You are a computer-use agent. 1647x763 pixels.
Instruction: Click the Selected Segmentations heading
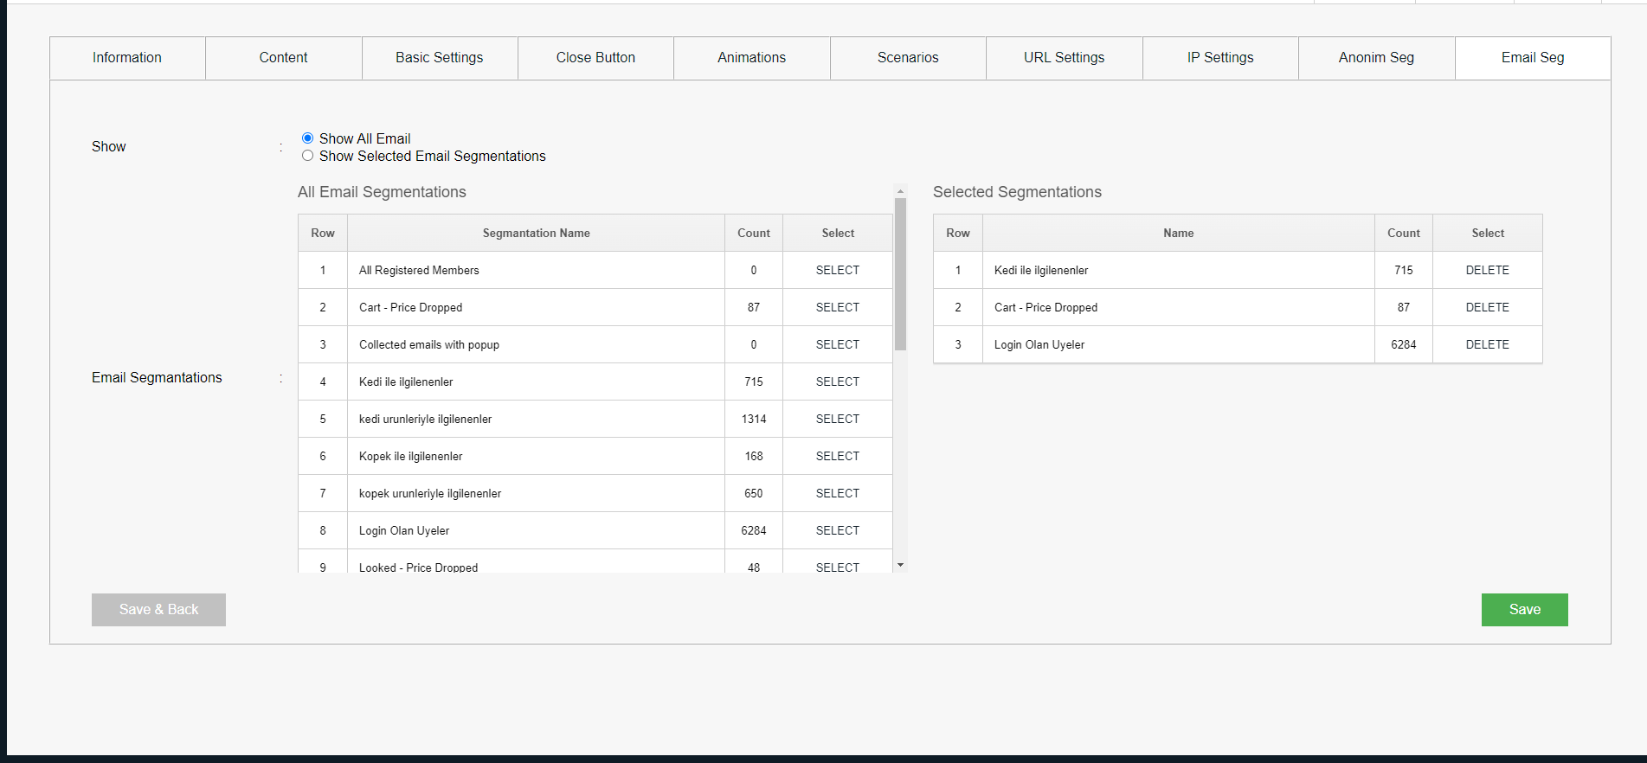pos(1017,192)
